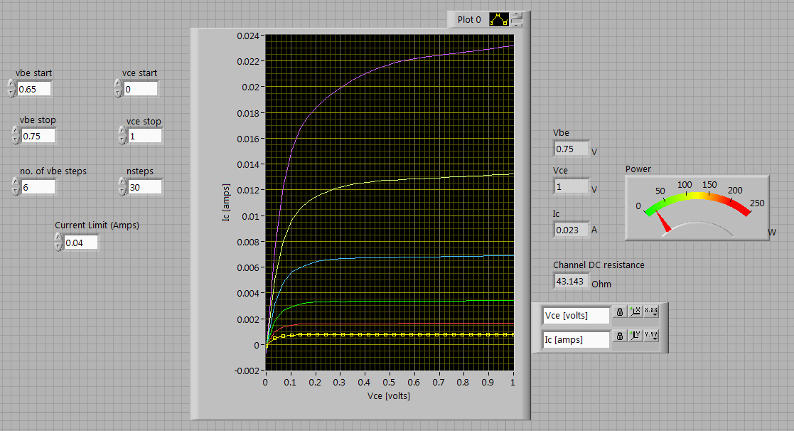Decrease the number of vbe steps
The height and width of the screenshot is (431, 794).
click(16, 191)
